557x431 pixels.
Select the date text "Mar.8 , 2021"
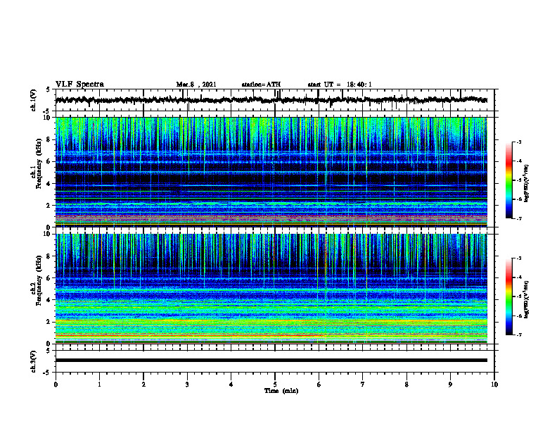196,85
